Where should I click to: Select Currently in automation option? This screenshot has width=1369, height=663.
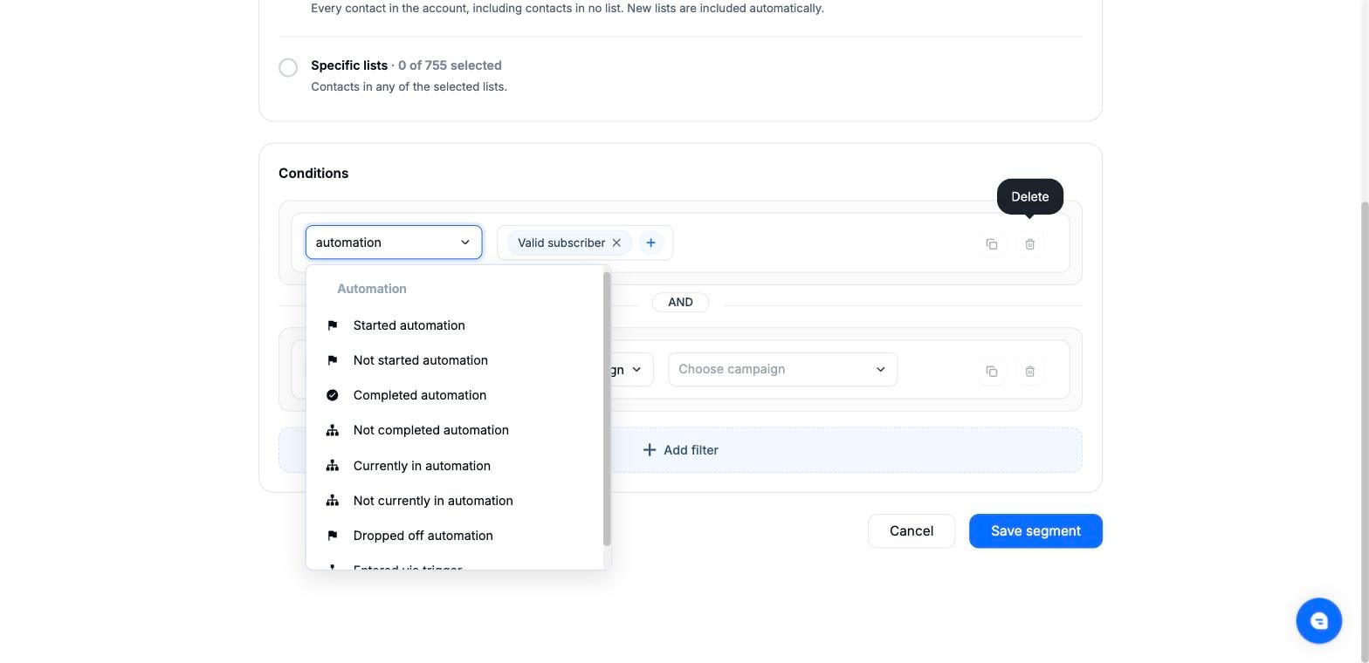tap(454, 466)
